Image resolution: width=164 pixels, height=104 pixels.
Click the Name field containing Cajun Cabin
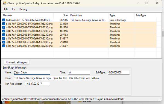tap(32, 72)
